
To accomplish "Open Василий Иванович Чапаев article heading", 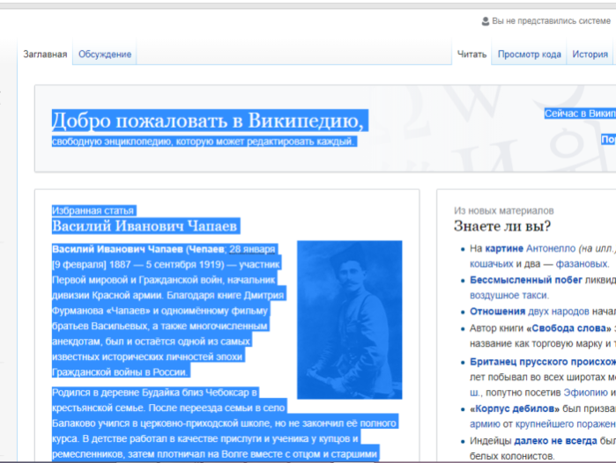I will point(145,226).
